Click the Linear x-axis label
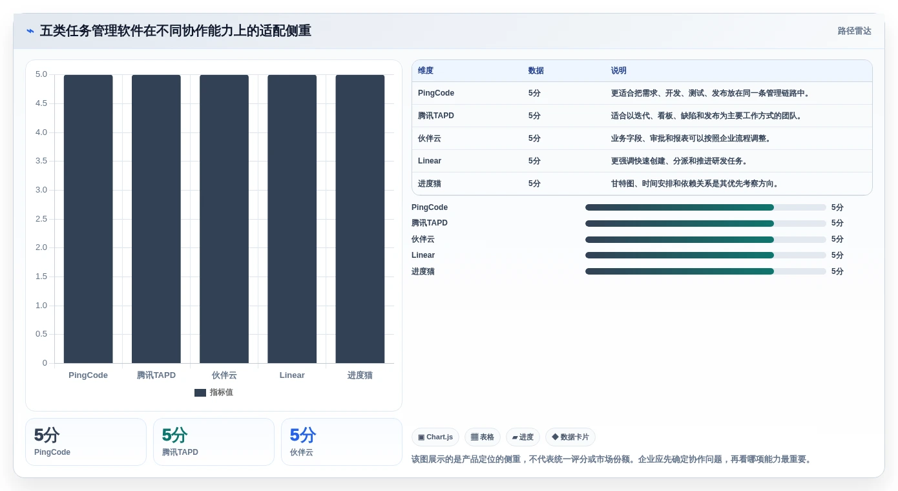This screenshot has height=491, width=898. (292, 375)
